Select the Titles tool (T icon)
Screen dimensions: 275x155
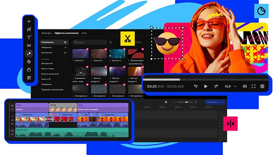(x=29, y=37)
